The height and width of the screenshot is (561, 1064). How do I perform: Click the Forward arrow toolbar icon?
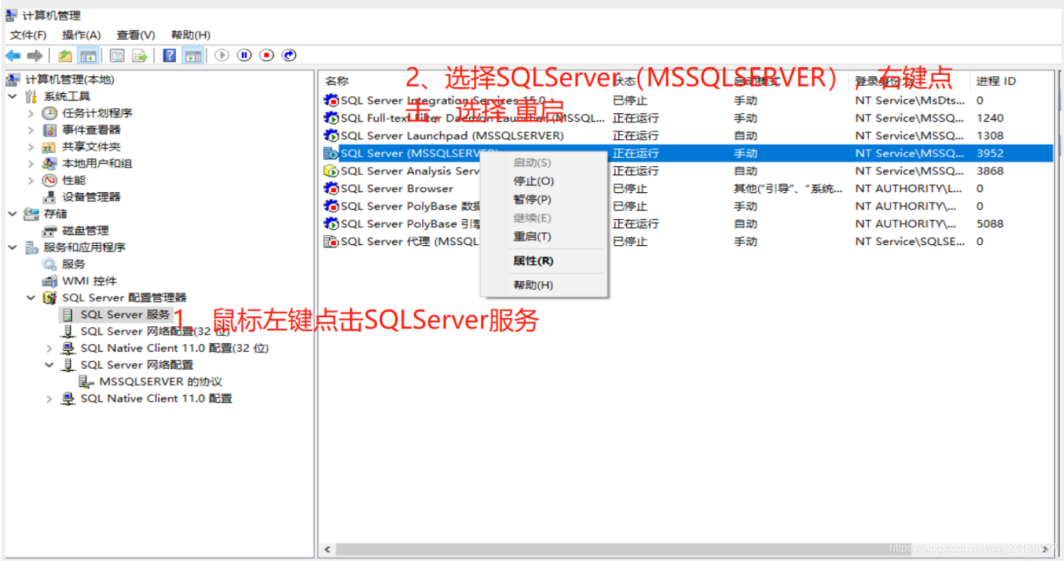tap(35, 56)
